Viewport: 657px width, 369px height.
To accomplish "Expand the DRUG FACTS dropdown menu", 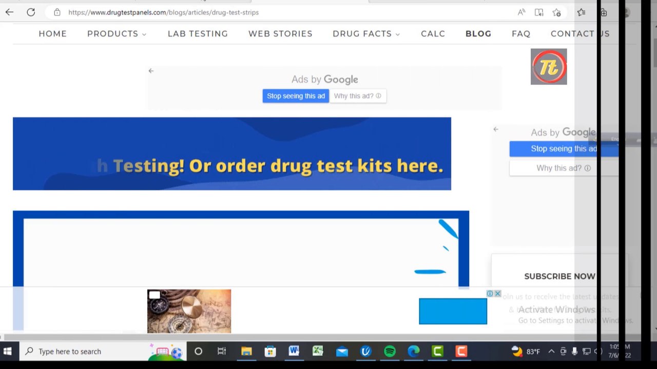I will pos(366,34).
